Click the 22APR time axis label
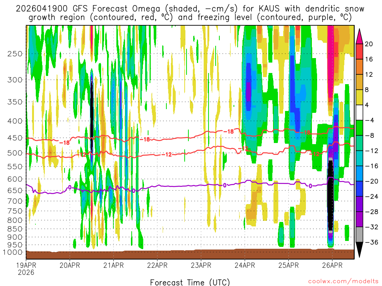Screen dimensions: 382x286 click(x=157, y=265)
